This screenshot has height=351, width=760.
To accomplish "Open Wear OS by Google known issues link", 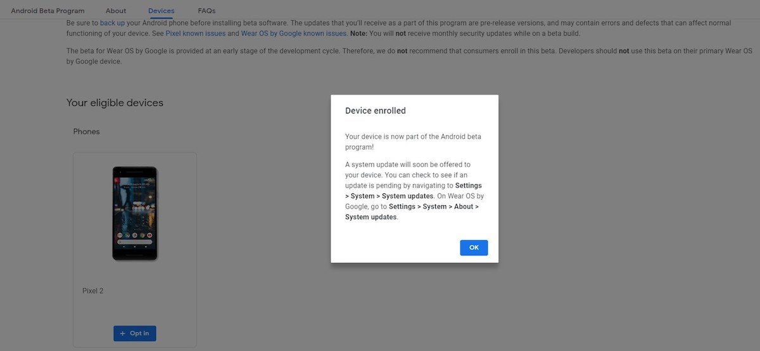I will tap(294, 33).
